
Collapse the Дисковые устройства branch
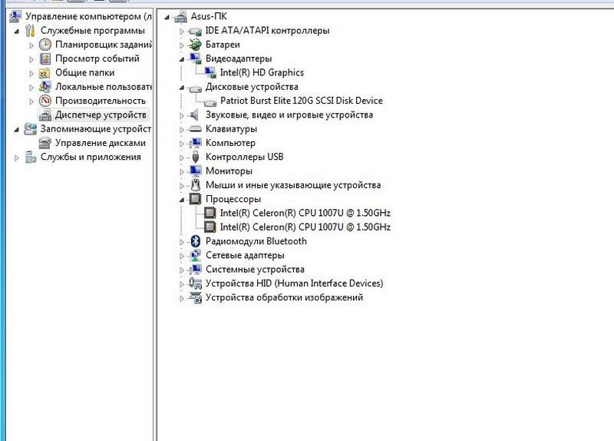(x=183, y=88)
